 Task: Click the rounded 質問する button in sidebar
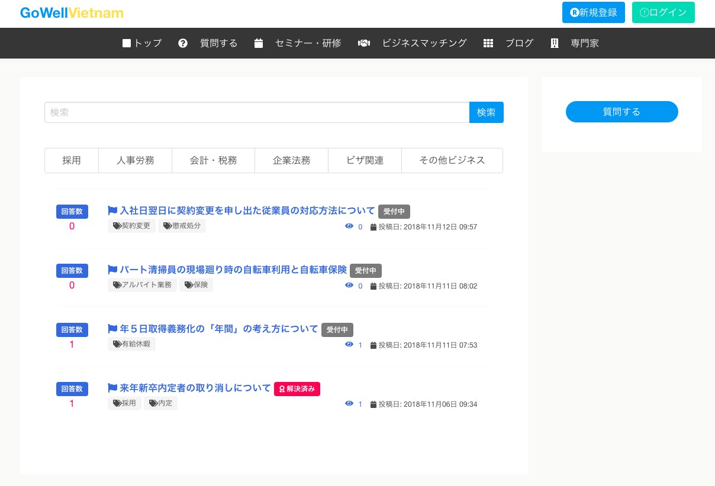tap(621, 112)
